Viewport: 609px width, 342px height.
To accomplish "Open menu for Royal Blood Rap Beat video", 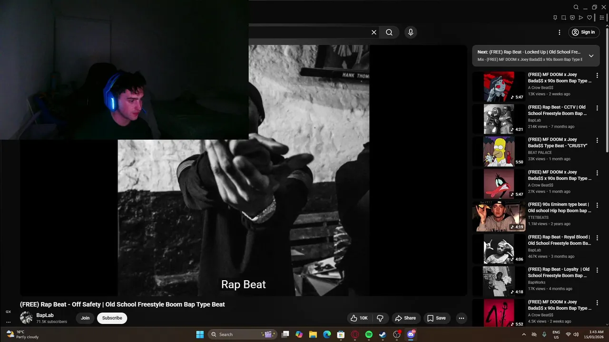I will pos(597,238).
